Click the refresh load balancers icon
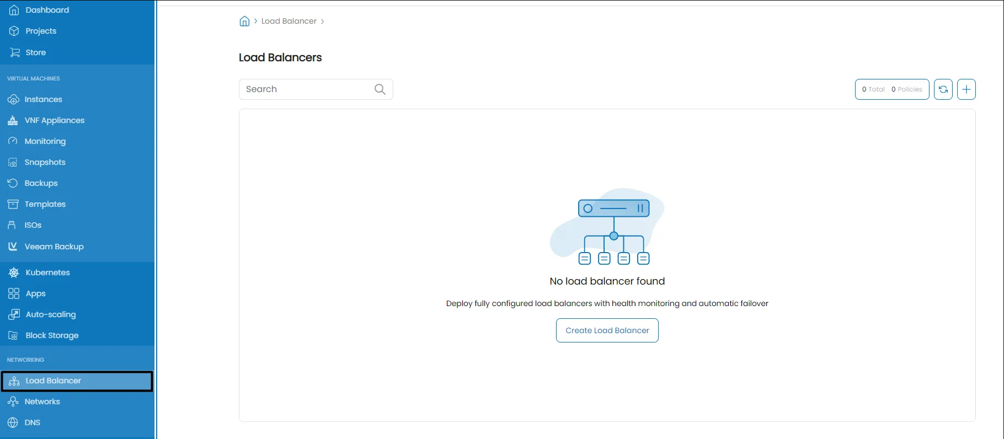Viewport: 1004px width, 439px height. pyautogui.click(x=943, y=89)
